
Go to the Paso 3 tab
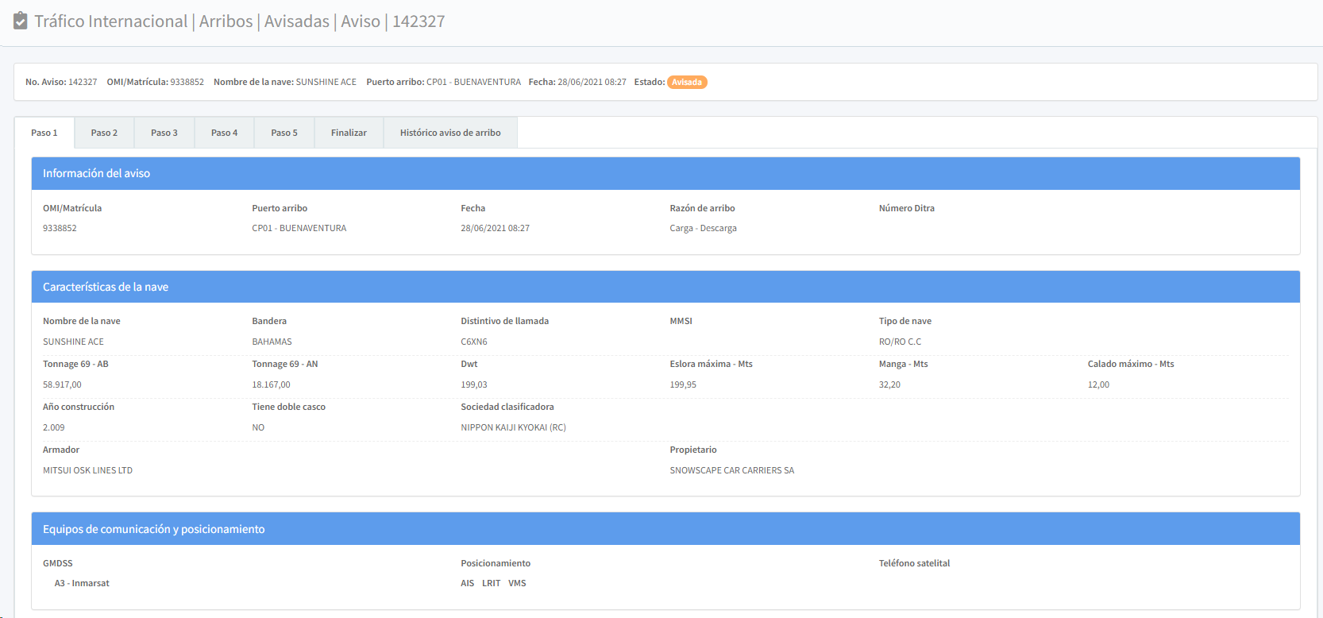[164, 133]
